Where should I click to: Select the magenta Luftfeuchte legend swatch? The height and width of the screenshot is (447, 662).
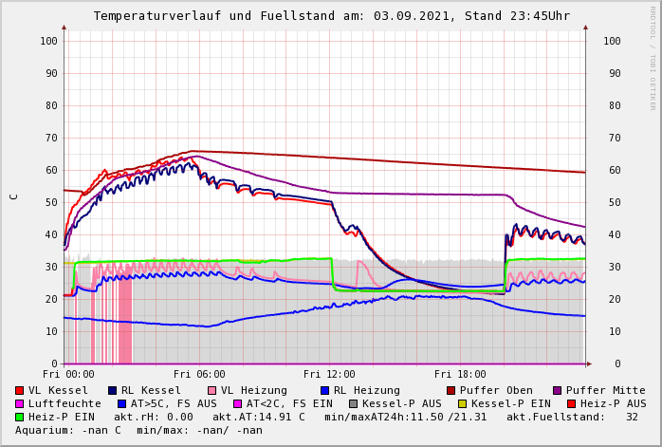[20, 404]
